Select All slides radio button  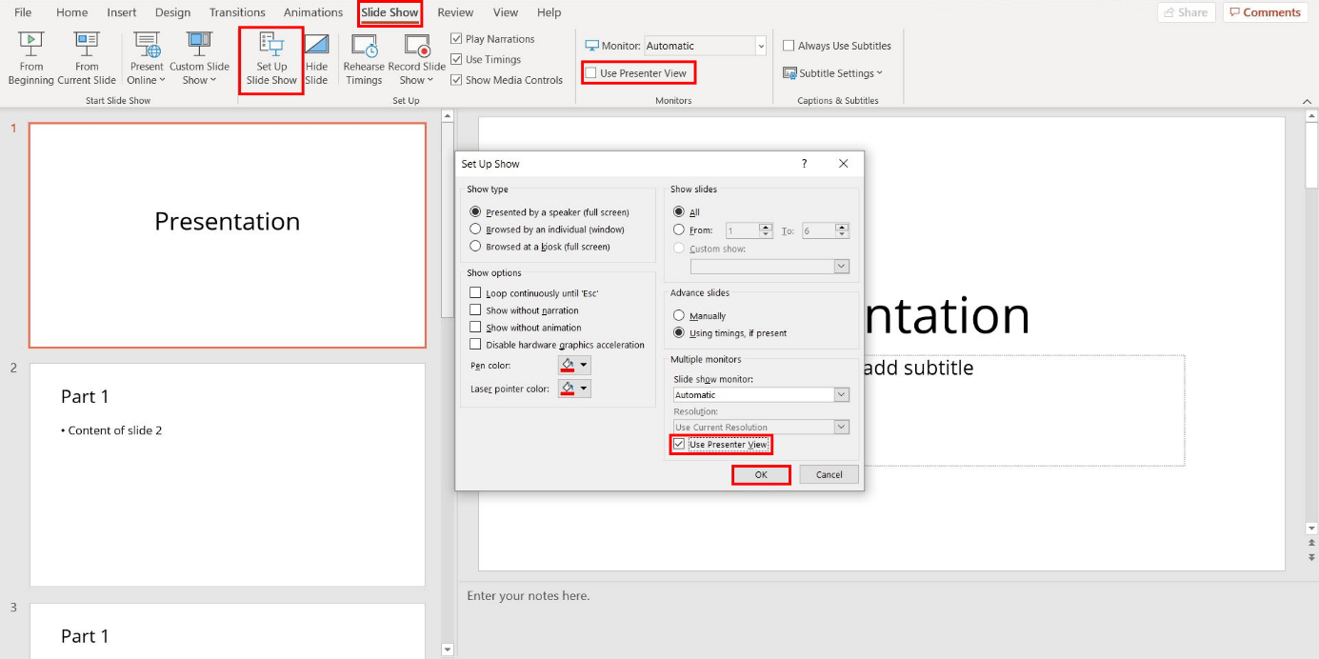[x=679, y=212]
